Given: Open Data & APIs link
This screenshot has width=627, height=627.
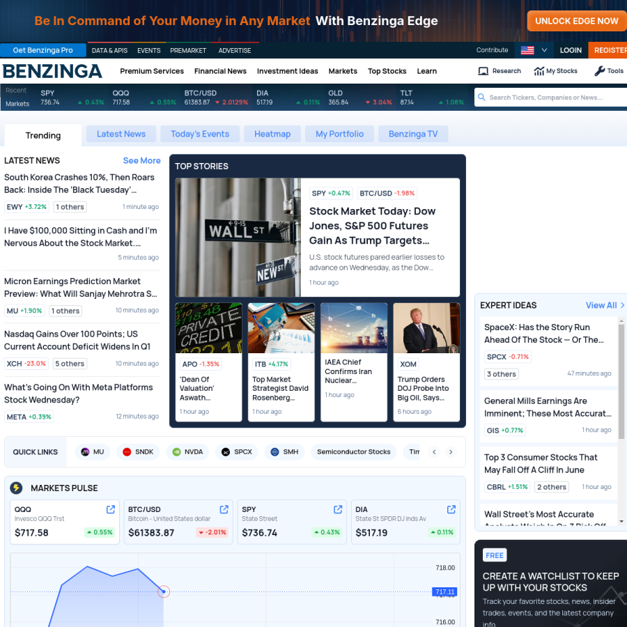Looking at the screenshot, I should click(x=109, y=51).
